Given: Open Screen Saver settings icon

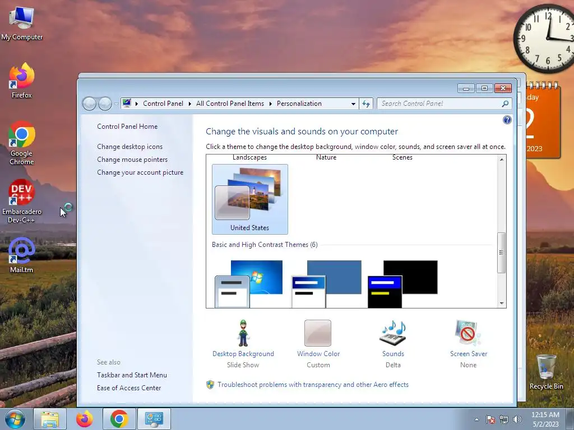Looking at the screenshot, I should click(467, 333).
